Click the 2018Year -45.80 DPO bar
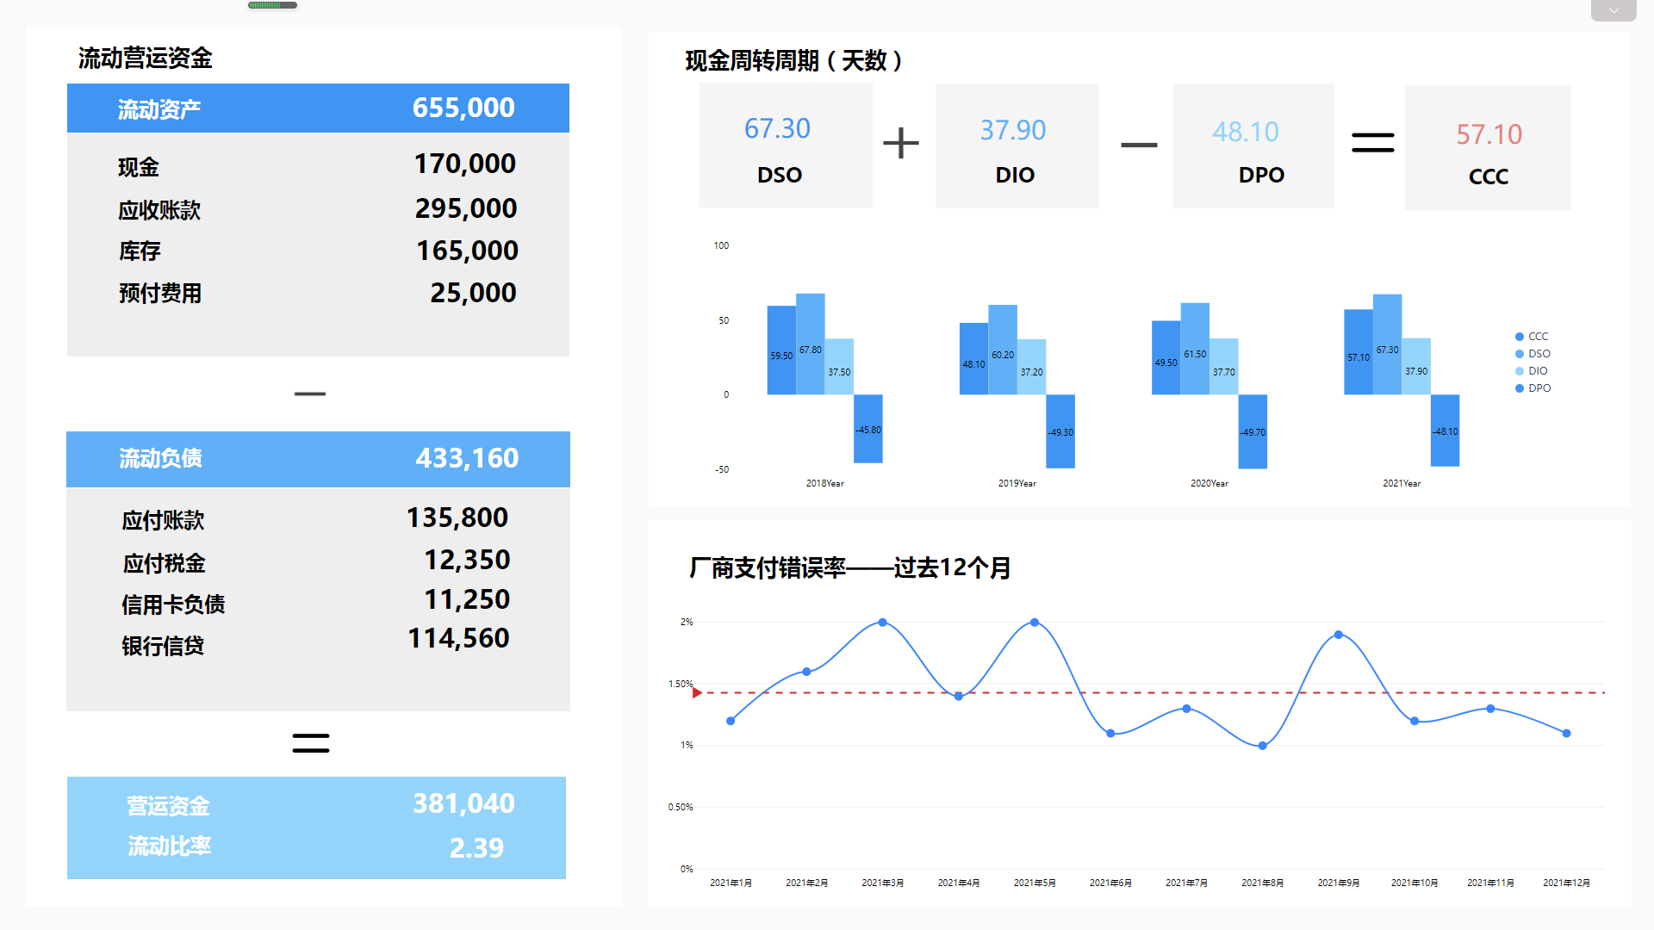This screenshot has width=1654, height=930. [x=867, y=429]
